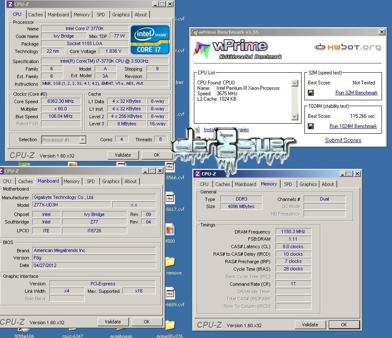
Task: Open SPD tab in Memory CPU-Z window
Action: (x=288, y=184)
